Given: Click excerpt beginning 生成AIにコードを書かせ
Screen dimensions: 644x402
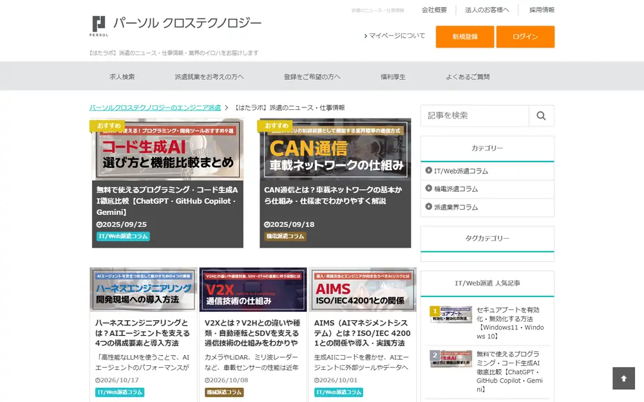Looking at the screenshot, I should pyautogui.click(x=361, y=362).
